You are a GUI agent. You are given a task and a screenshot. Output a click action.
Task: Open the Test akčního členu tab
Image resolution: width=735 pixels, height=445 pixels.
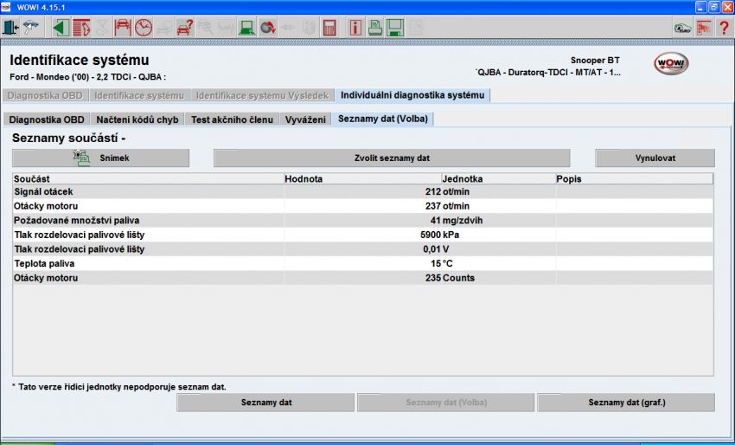coord(232,119)
